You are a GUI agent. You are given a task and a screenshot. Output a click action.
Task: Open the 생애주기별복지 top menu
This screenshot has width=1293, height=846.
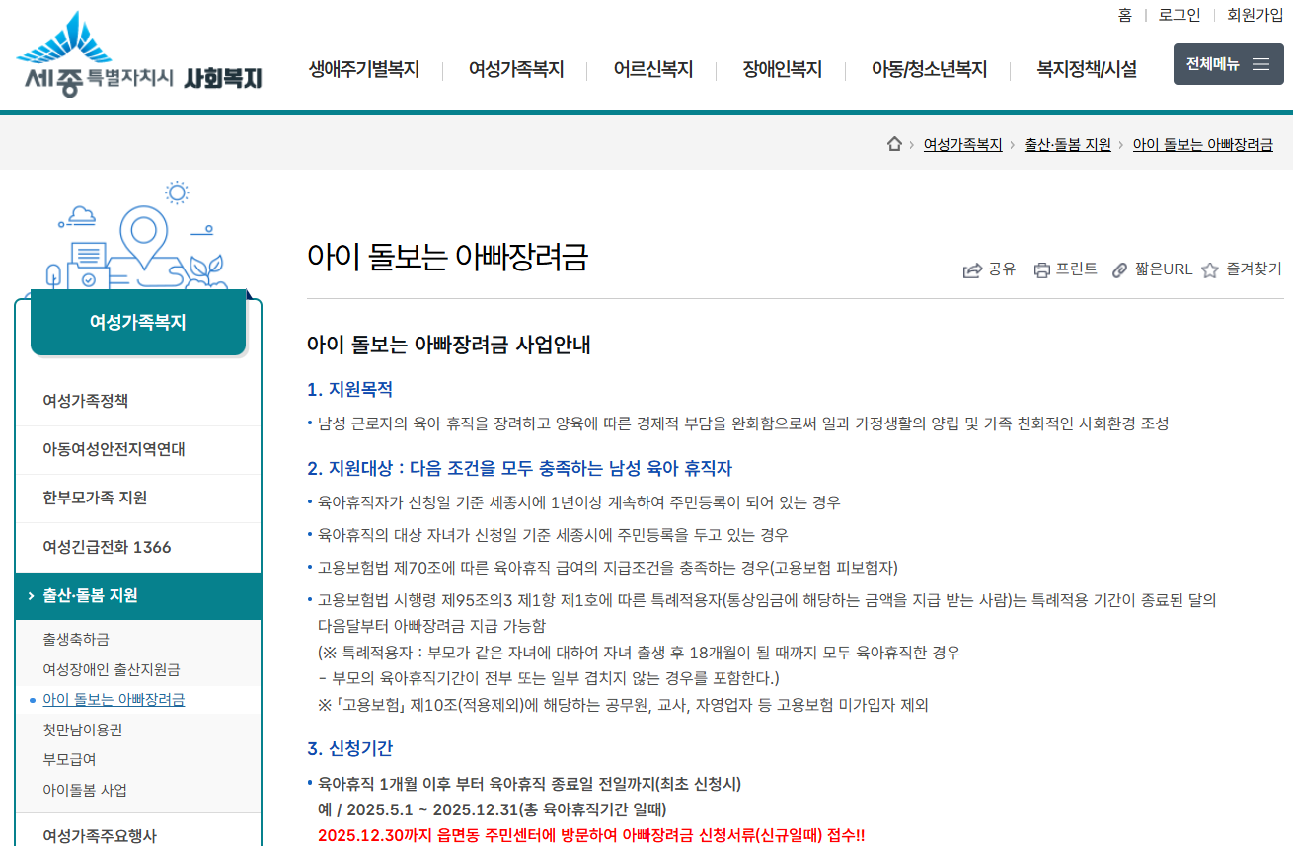tap(364, 69)
